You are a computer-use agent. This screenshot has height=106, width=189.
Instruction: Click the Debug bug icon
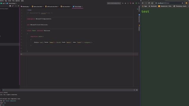tap(125, 3)
